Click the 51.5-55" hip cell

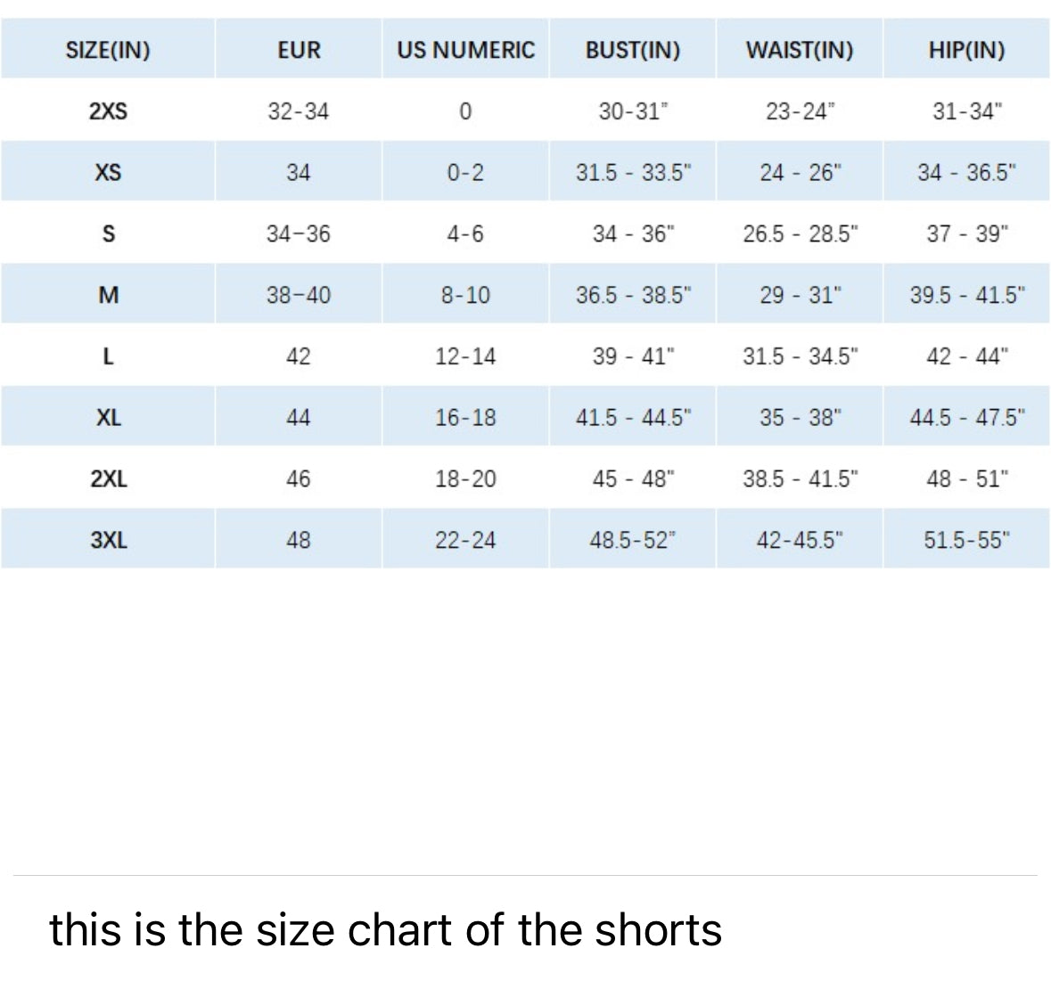point(967,540)
